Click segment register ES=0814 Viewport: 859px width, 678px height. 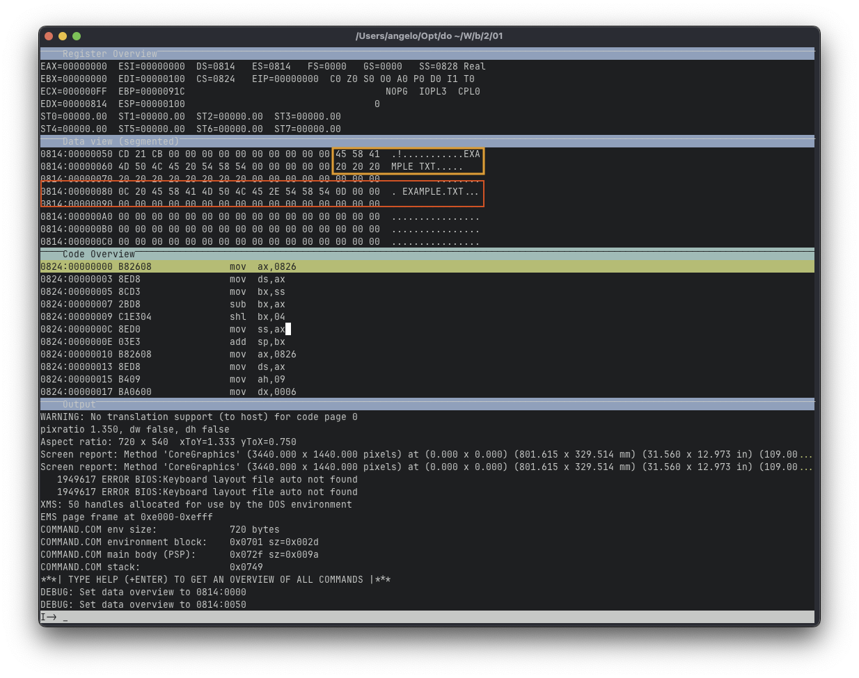tap(271, 66)
